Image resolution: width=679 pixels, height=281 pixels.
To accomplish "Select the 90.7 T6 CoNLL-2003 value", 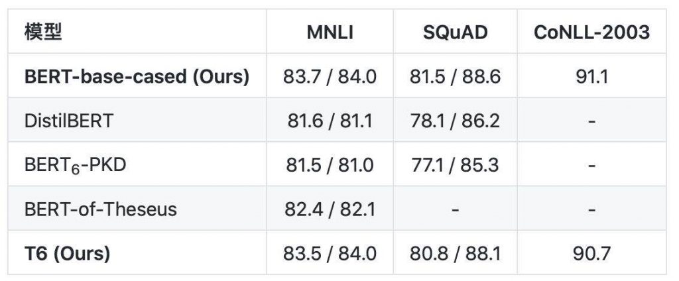I will (591, 253).
